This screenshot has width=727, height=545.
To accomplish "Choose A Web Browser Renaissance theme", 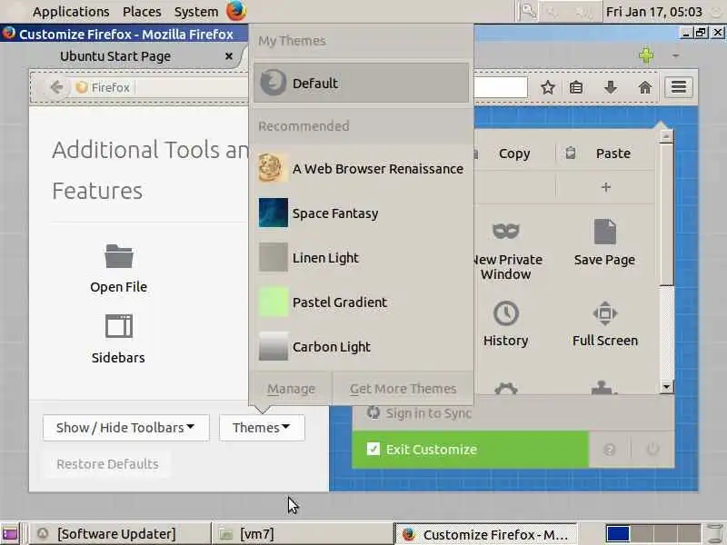I will coord(361,169).
